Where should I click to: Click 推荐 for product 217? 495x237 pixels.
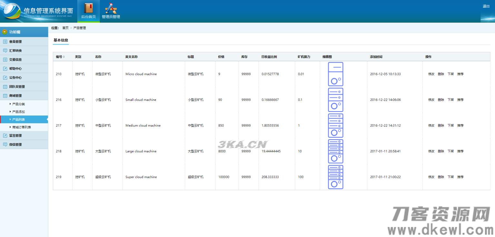coord(460,125)
